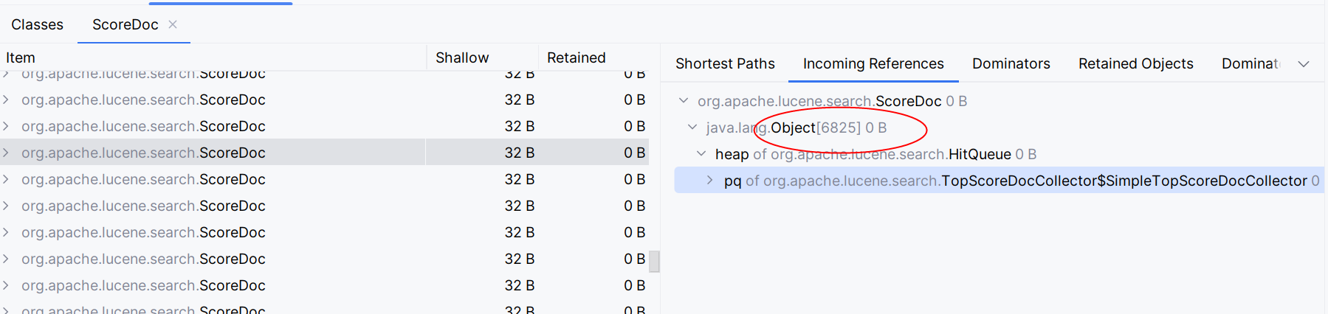Image resolution: width=1328 pixels, height=314 pixels.
Task: Switch to the Classes tab
Action: 38,24
